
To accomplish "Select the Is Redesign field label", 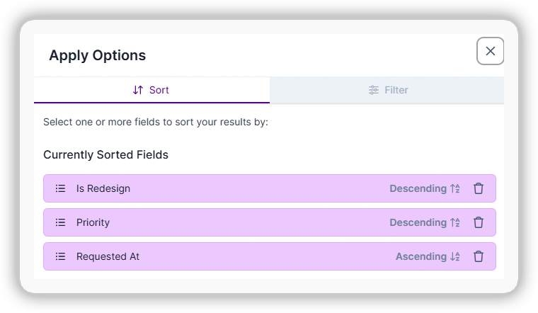I will point(103,188).
